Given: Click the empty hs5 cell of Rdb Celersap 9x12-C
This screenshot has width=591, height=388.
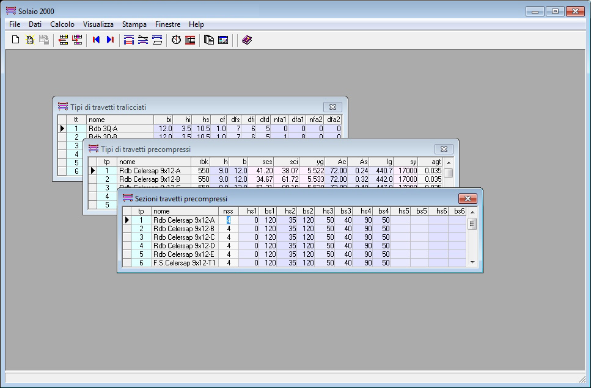Looking at the screenshot, I should click(x=400, y=237).
